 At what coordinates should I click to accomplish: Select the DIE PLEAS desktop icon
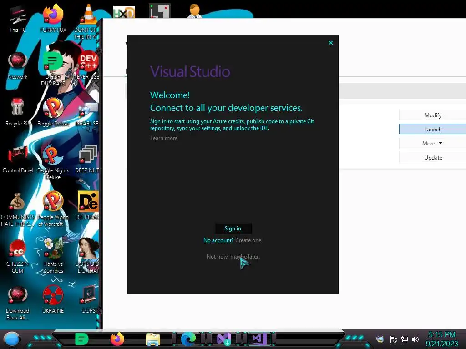[88, 205]
